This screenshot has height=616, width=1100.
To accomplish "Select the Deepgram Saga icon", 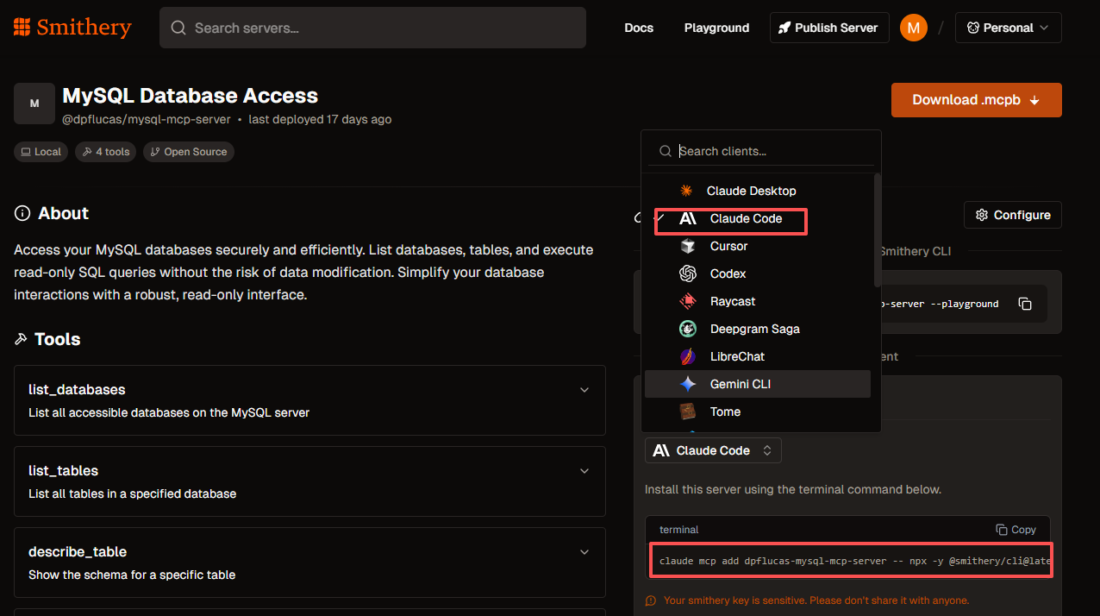I will click(687, 329).
